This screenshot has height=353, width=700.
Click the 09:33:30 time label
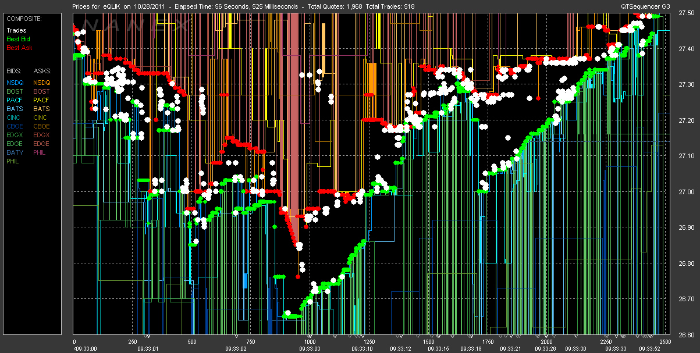(577, 348)
